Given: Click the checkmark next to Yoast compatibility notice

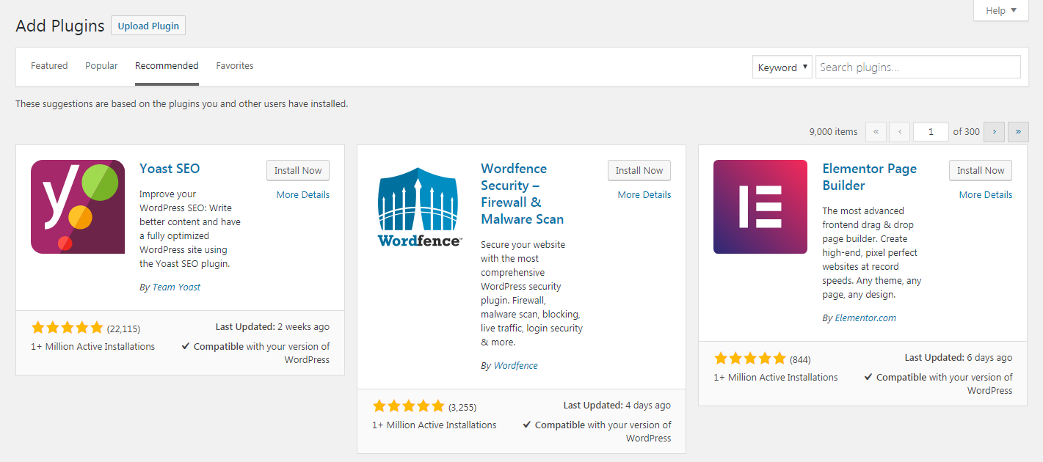Looking at the screenshot, I should pyautogui.click(x=186, y=345).
